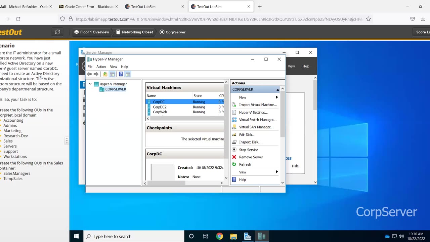Click the Edit Disk icon

[x=234, y=134]
